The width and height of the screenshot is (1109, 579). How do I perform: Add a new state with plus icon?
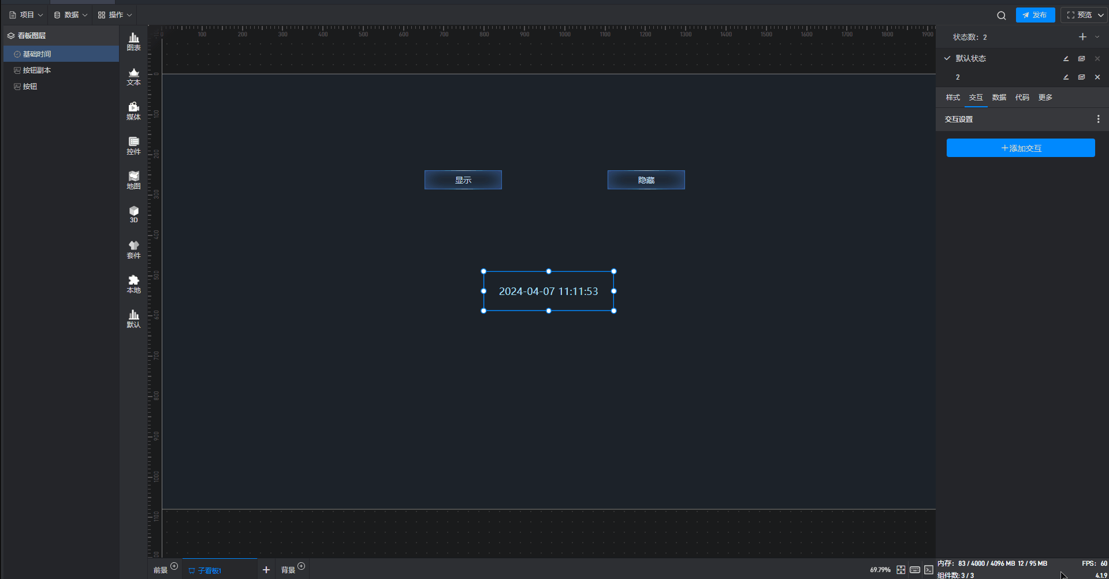[1082, 37]
